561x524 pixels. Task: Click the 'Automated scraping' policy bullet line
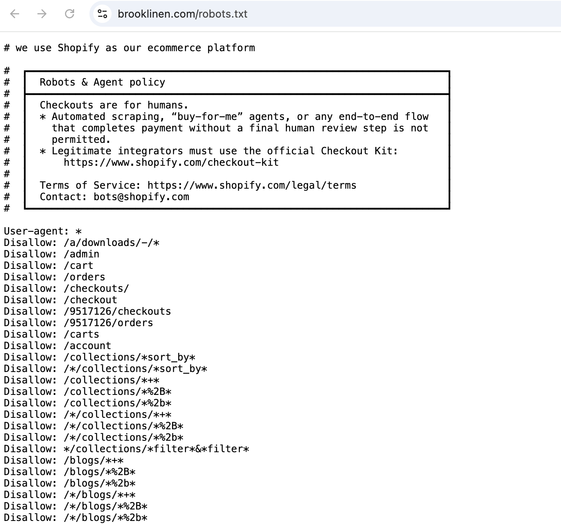[234, 117]
